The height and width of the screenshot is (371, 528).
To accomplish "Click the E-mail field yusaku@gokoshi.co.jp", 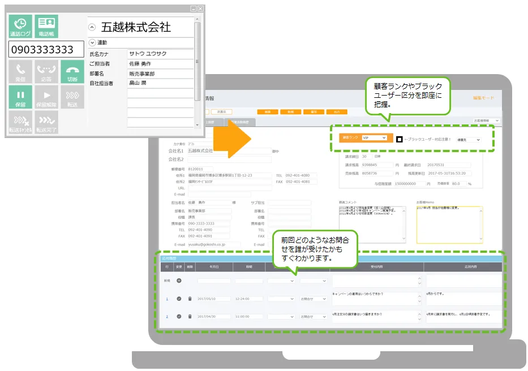I will (x=214, y=245).
